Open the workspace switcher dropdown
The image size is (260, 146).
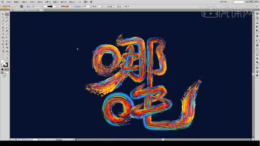pyautogui.click(x=225, y=2)
